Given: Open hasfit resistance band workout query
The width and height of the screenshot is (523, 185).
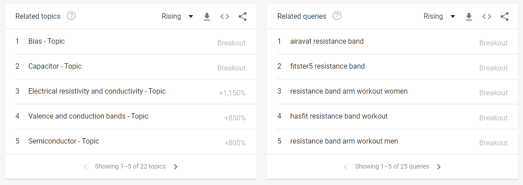Looking at the screenshot, I should click(x=339, y=116).
